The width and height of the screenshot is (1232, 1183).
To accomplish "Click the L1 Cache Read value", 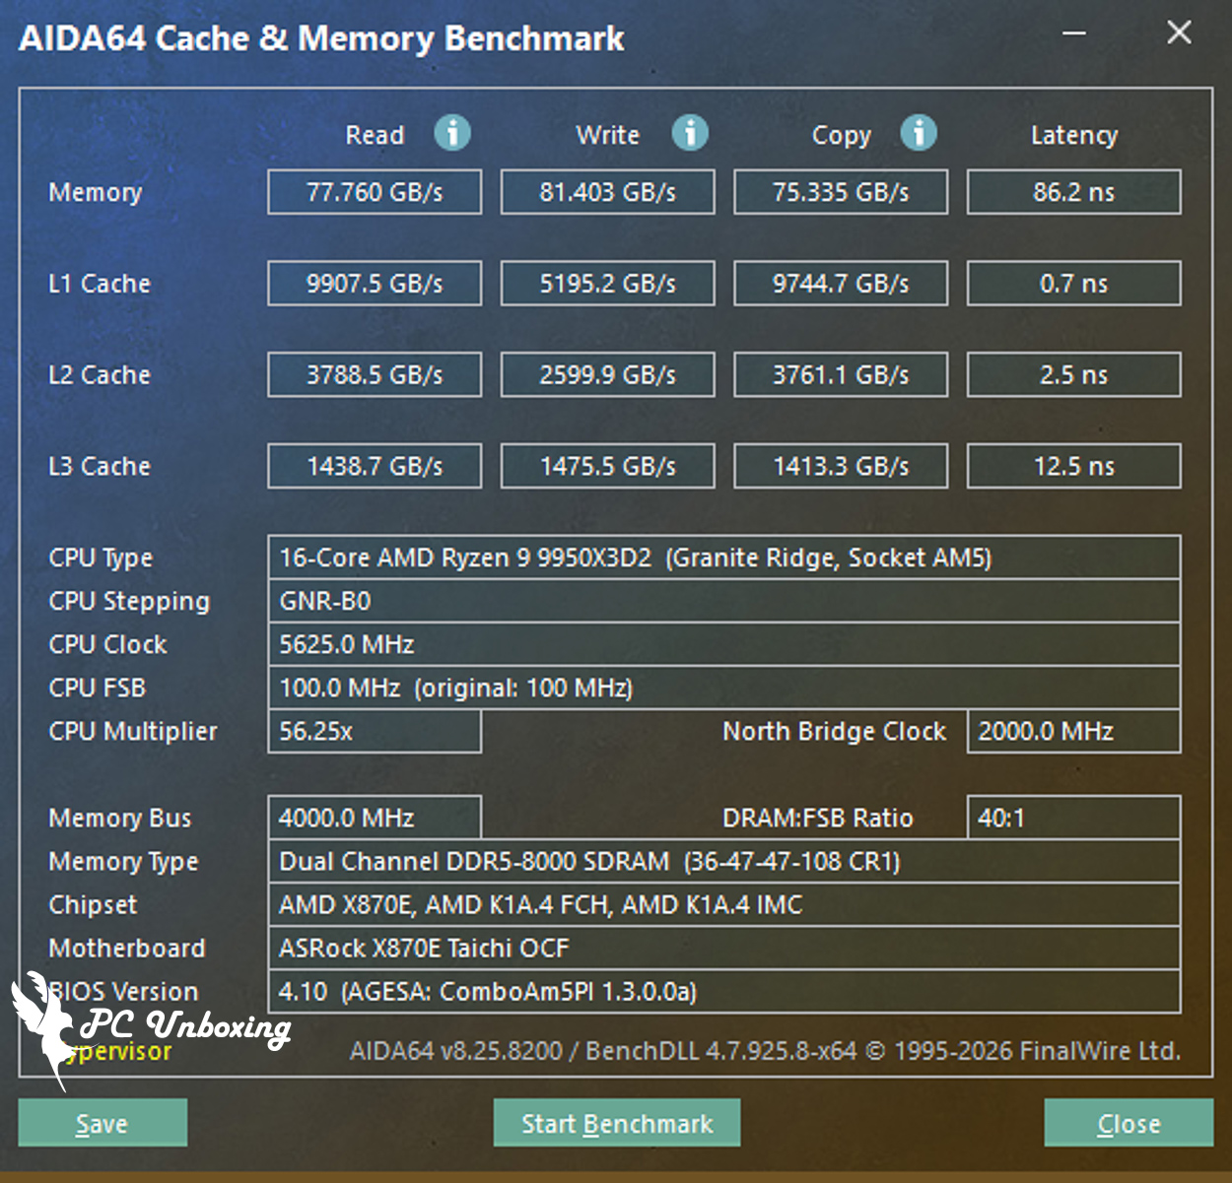I will (x=375, y=284).
